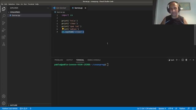
Task: Select the TERMINAL panel tab
Action: click(80, 60)
